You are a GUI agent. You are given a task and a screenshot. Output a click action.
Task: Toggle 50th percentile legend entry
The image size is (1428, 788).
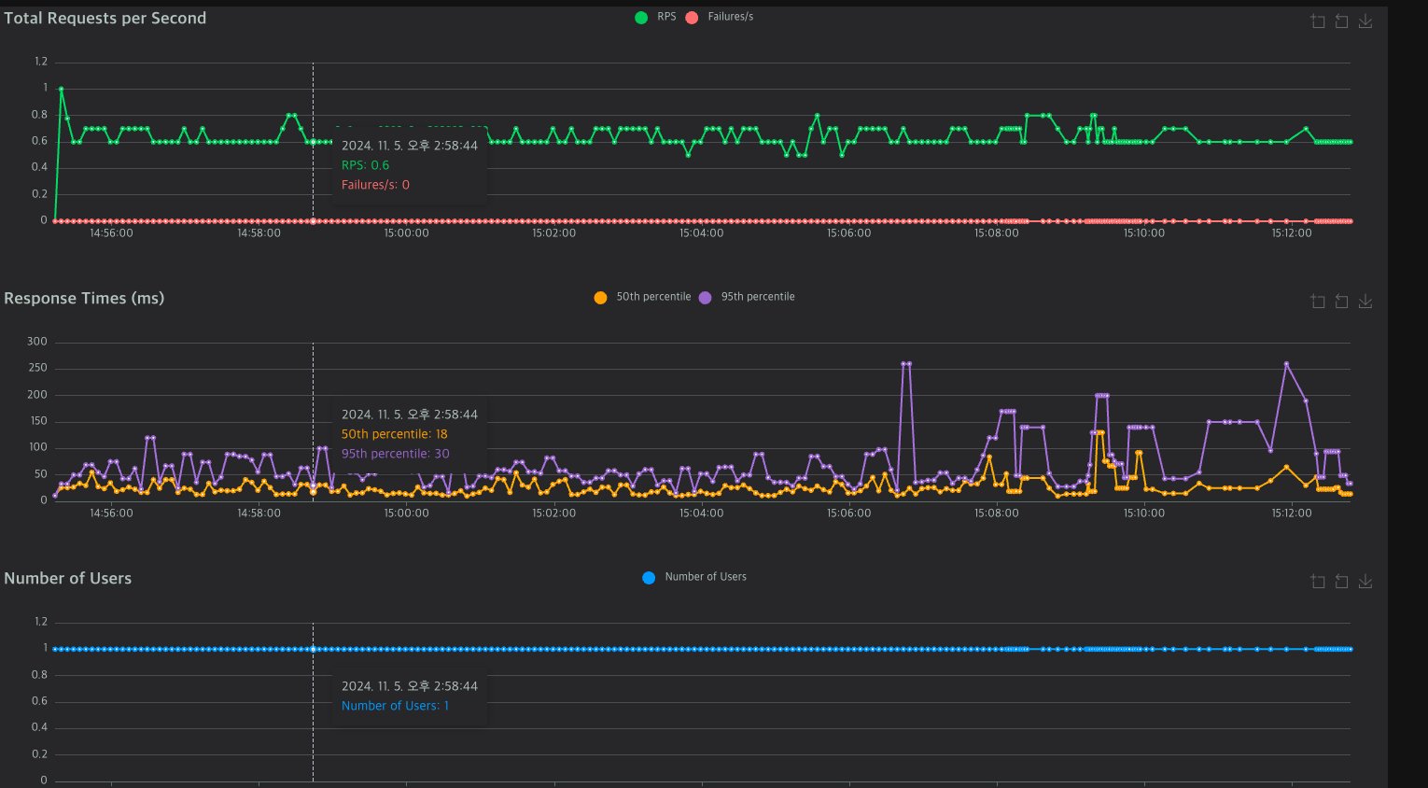pos(643,297)
